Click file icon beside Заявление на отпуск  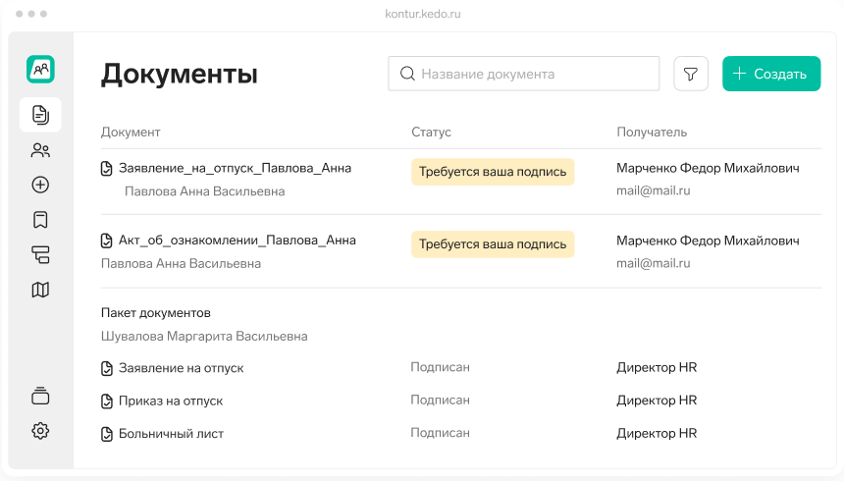tap(107, 368)
